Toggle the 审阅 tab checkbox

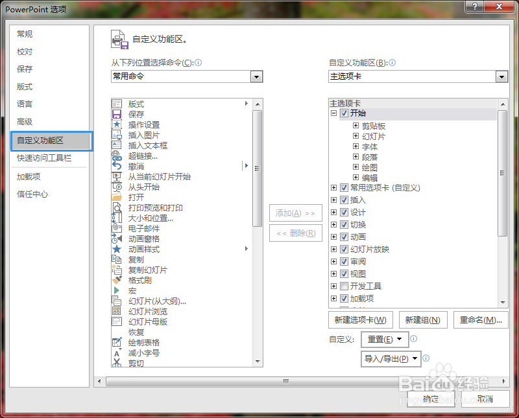pyautogui.click(x=344, y=262)
